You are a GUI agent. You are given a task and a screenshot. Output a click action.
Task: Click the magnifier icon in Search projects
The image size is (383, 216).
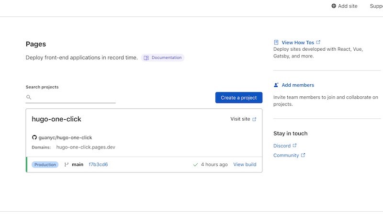click(x=29, y=97)
